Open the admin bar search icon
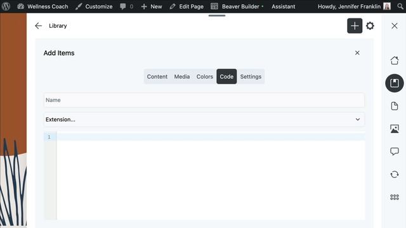This screenshot has height=228, width=406. [400, 6]
